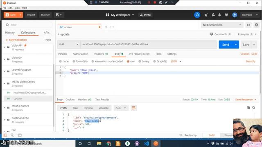
Task: Open the Examples dropdown
Action: pyautogui.click(x=247, y=34)
